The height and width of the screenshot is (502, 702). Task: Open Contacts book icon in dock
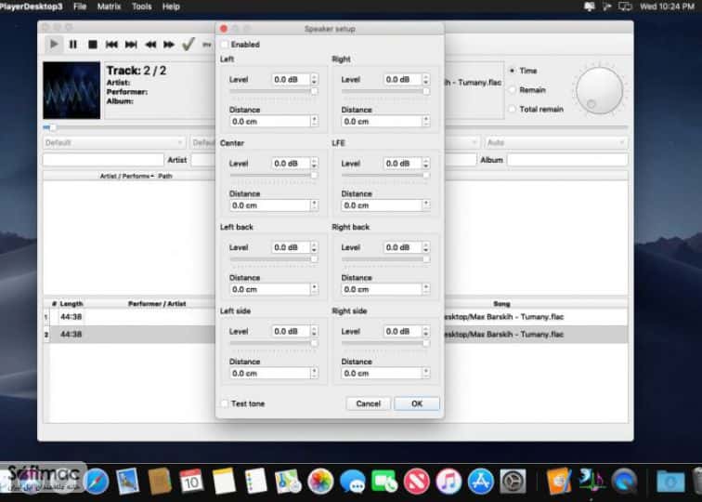pos(160,482)
